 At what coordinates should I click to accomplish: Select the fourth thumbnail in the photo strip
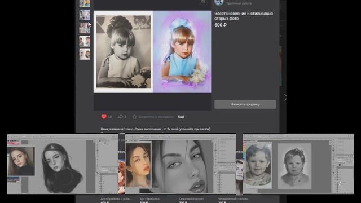pos(85,41)
